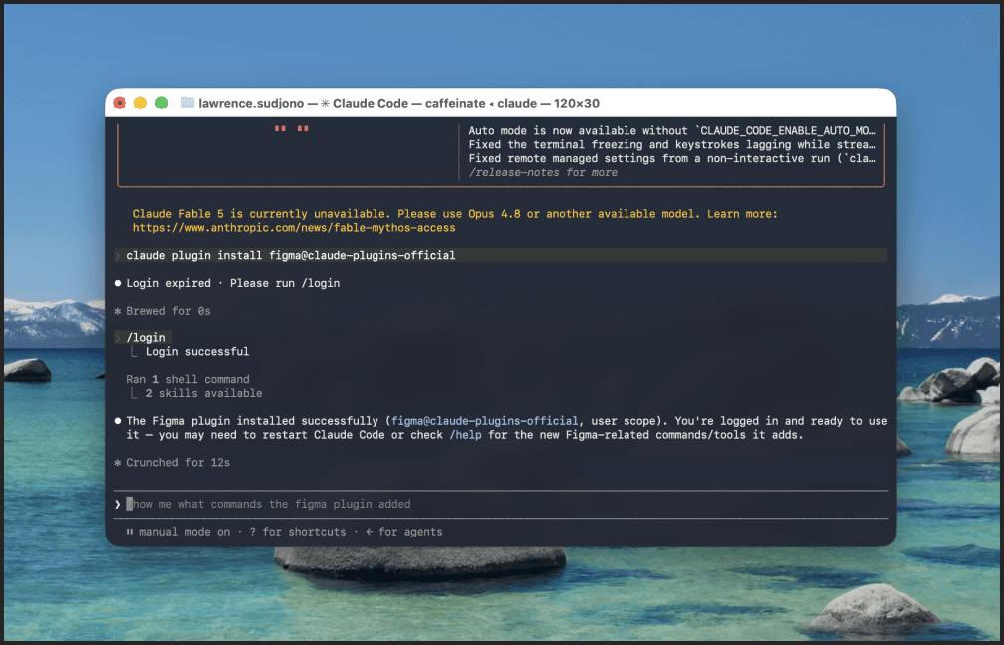The image size is (1004, 645).
Task: Click the 'Fixed remote managed settings' release note
Action: (671, 158)
